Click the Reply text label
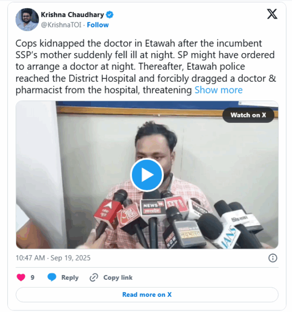Viewport: 292px width, 312px height. pyautogui.click(x=70, y=277)
